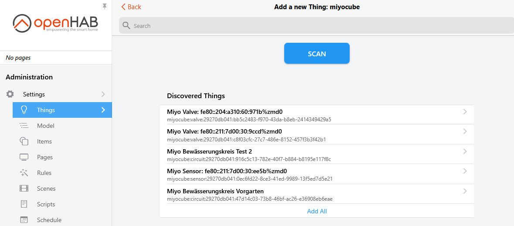Viewport: 514px width, 226px height.
Task: Open chevron for Miyo Bewässerungskreis Test 2
Action: (465, 151)
